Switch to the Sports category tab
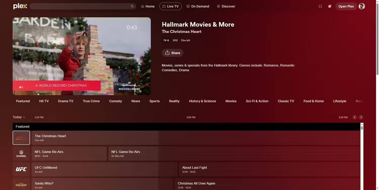This screenshot has width=379, height=190. (154, 101)
